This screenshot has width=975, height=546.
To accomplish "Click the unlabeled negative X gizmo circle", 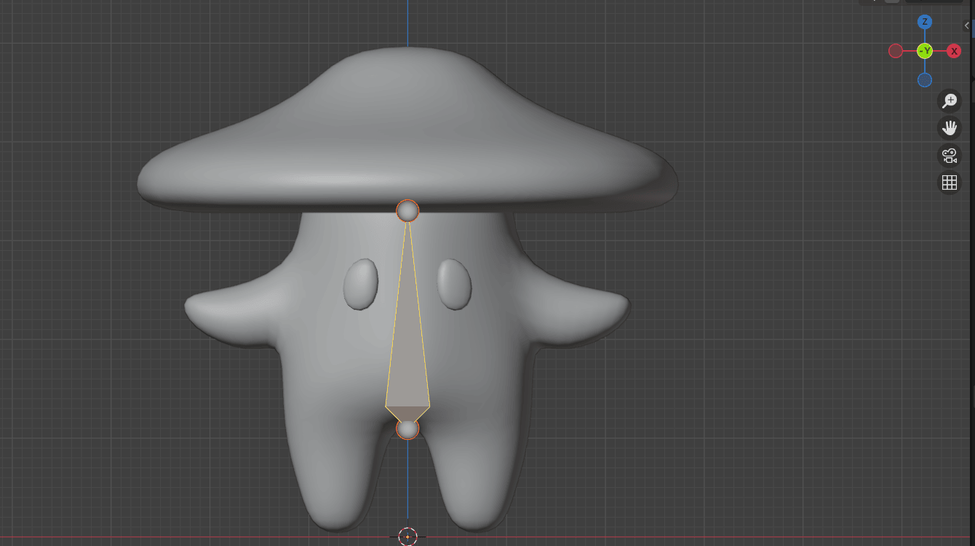I will (x=896, y=51).
